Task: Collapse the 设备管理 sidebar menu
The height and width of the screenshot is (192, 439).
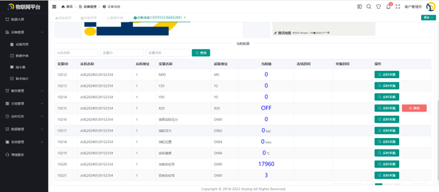Action: coord(24,32)
